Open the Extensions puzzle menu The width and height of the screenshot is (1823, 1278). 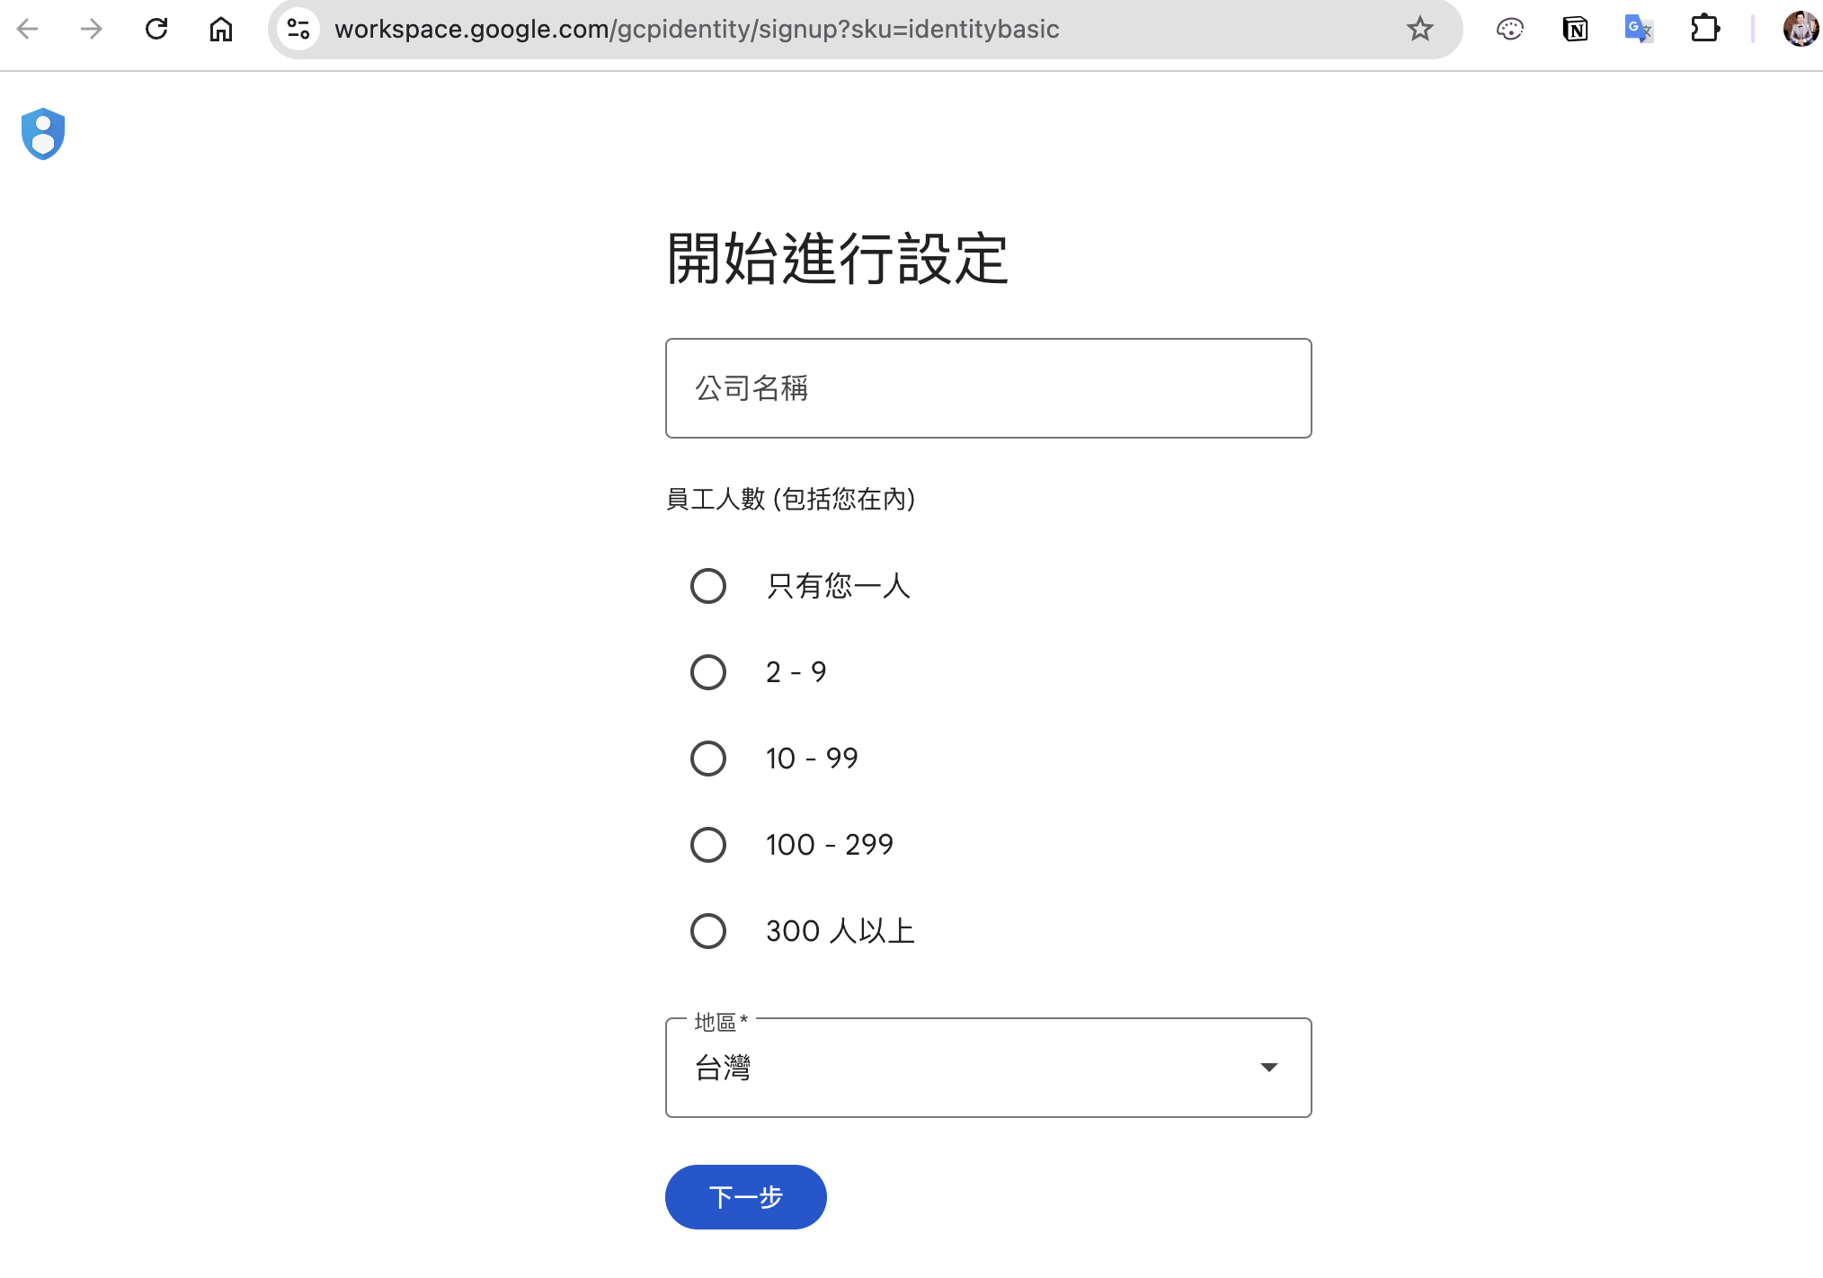[x=1704, y=30]
